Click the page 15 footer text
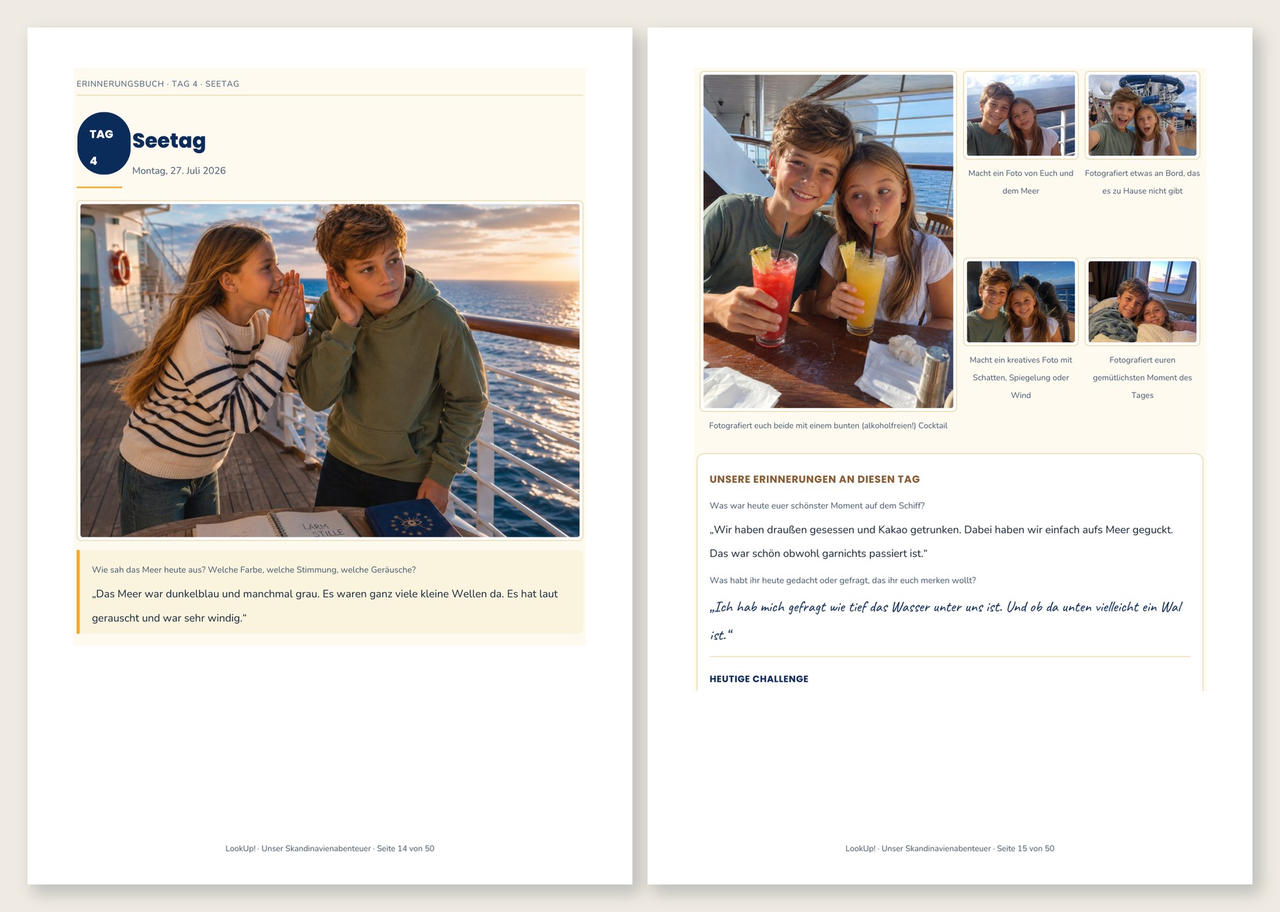 point(950,848)
